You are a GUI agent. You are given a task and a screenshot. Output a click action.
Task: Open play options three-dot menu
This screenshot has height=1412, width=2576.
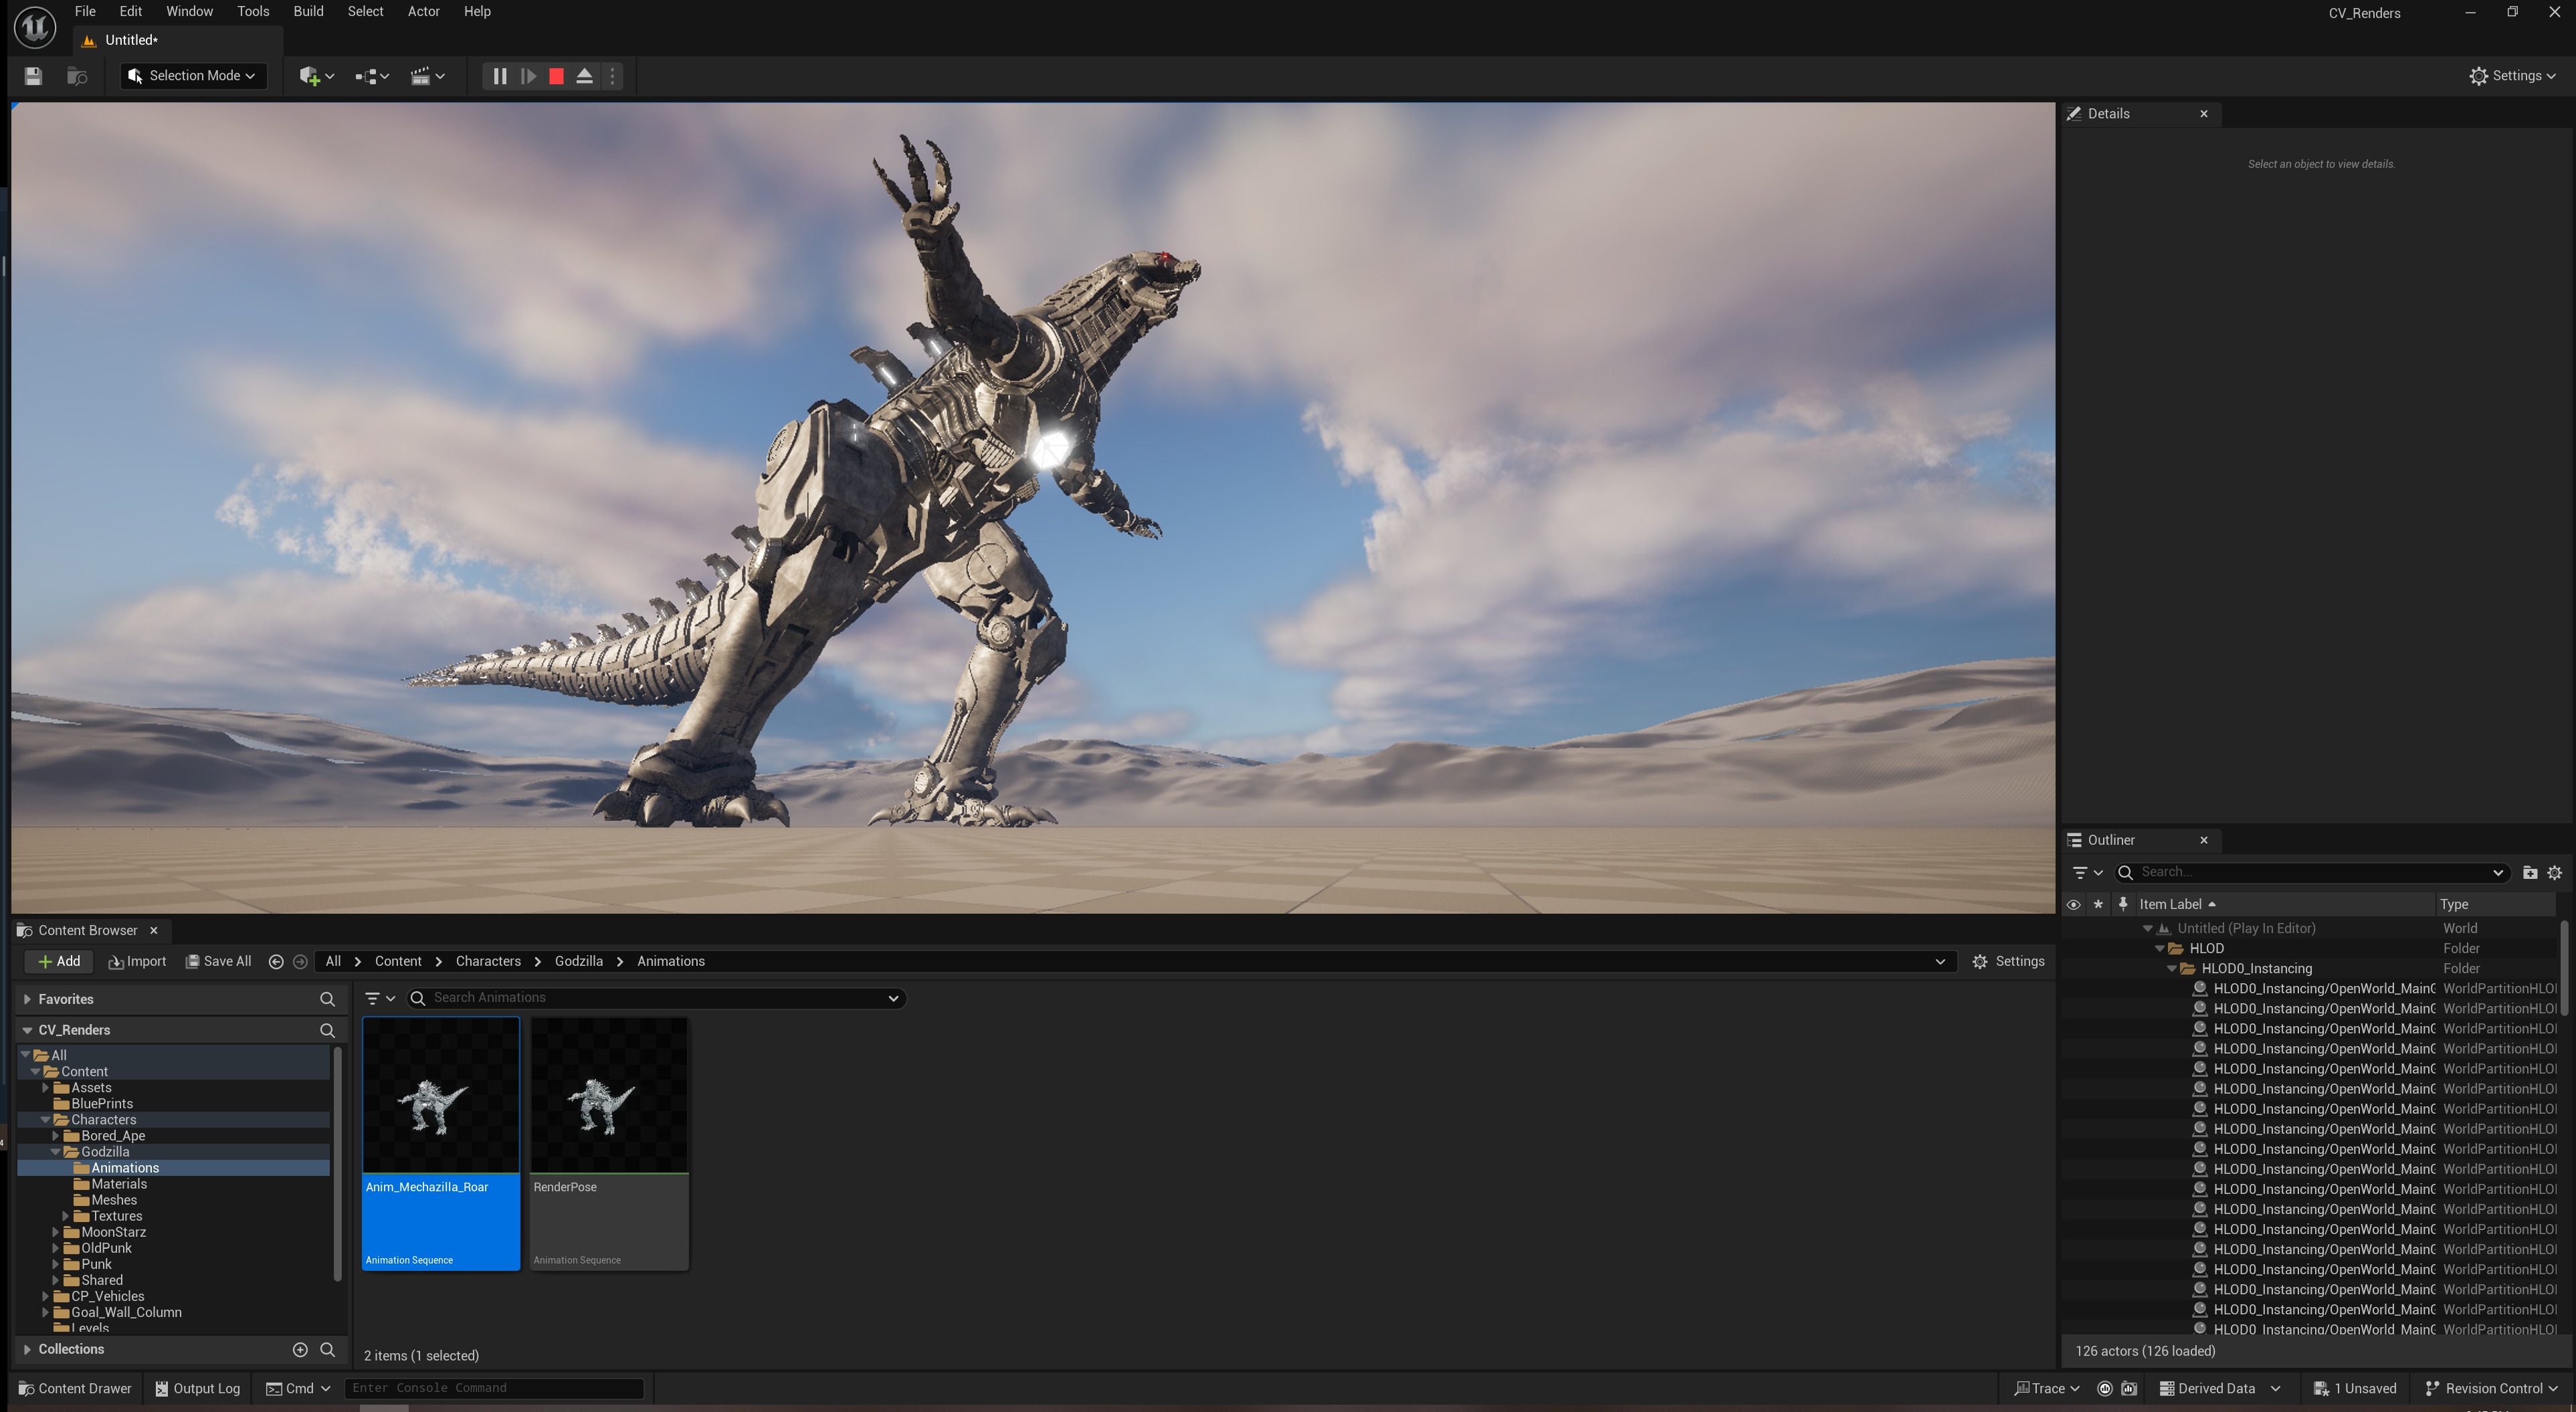pos(613,76)
